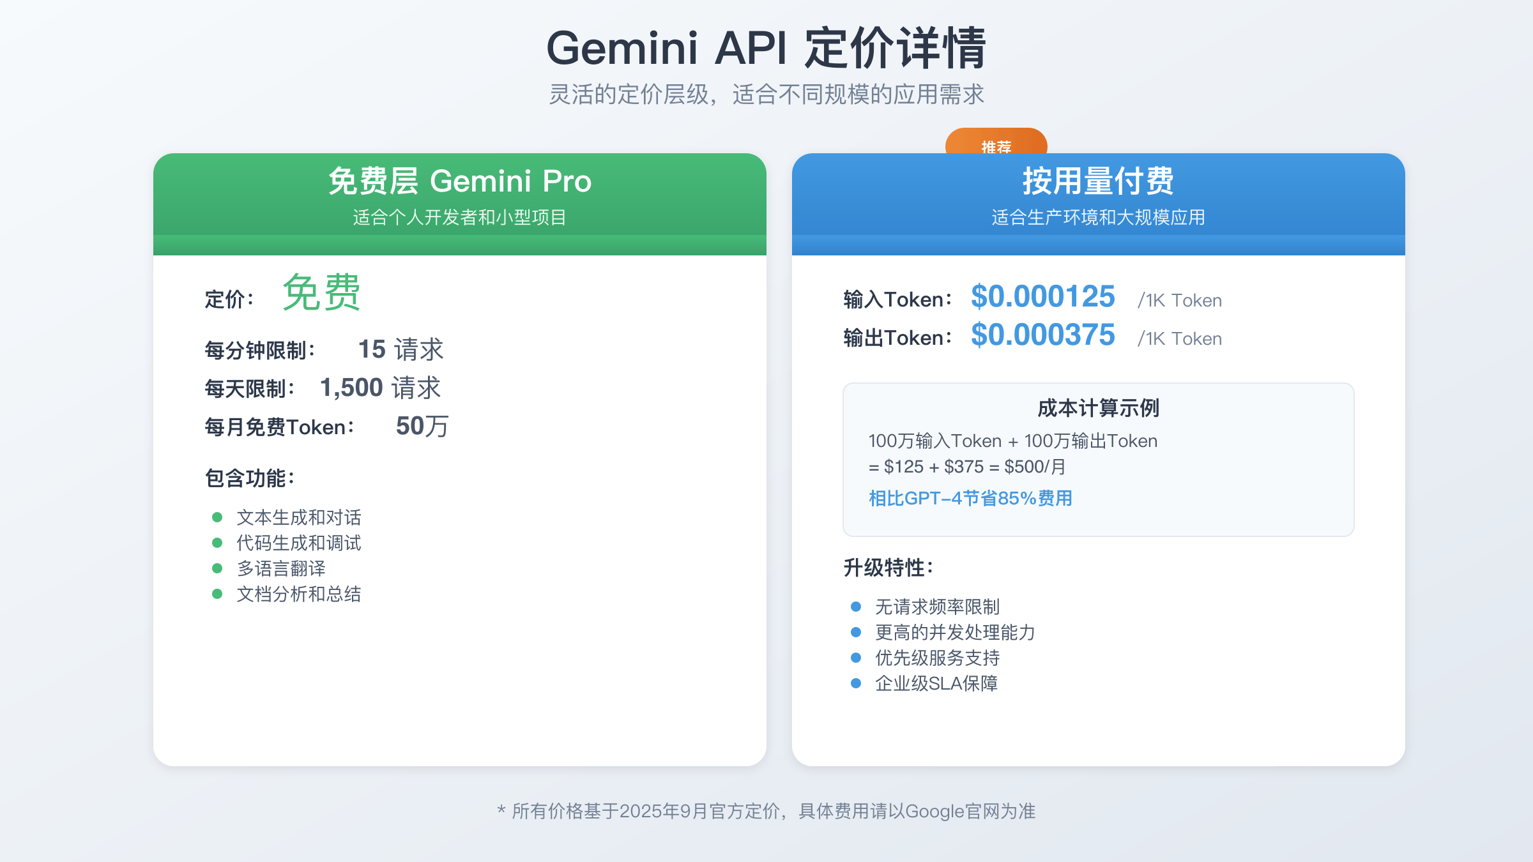Click the orange 推荐 badge
Image resolution: width=1533 pixels, height=862 pixels.
pos(996,142)
